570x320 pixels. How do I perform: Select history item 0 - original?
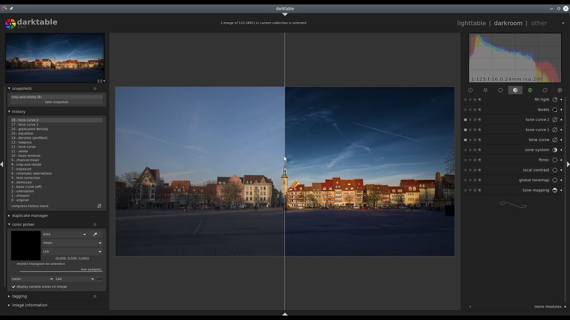[x=57, y=200]
